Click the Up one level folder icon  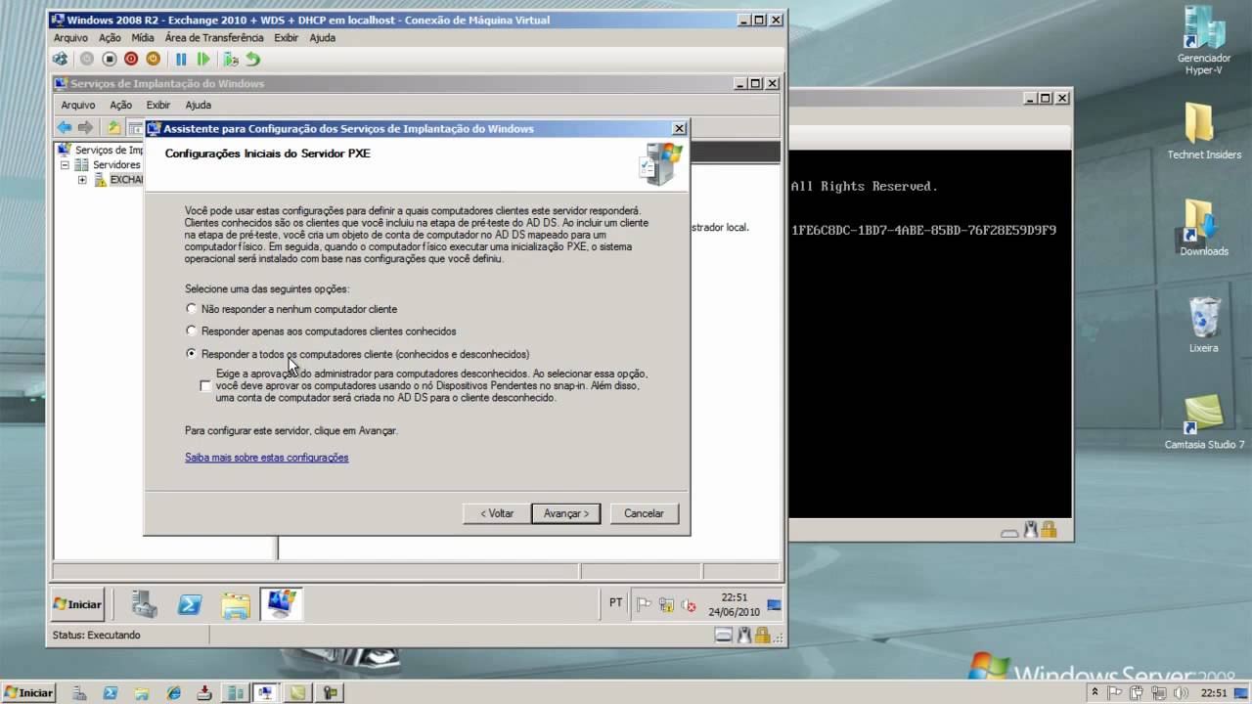pyautogui.click(x=114, y=127)
